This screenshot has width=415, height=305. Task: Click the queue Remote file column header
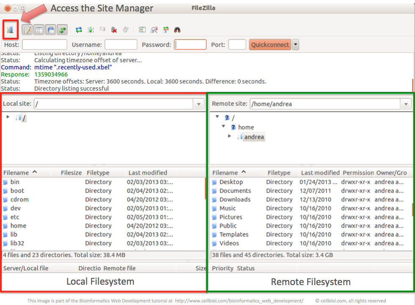coord(119,268)
